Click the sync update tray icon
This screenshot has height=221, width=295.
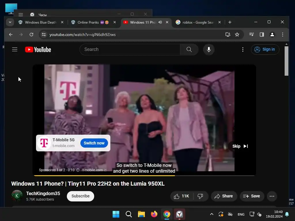221,214
